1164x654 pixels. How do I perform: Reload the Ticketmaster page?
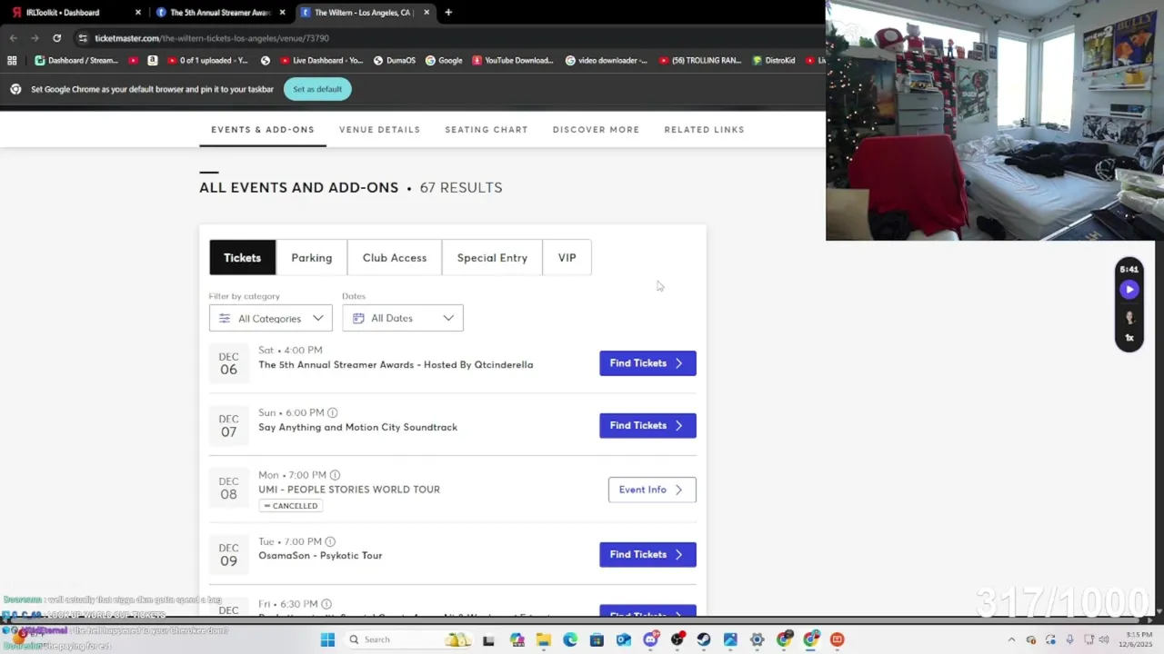[56, 38]
